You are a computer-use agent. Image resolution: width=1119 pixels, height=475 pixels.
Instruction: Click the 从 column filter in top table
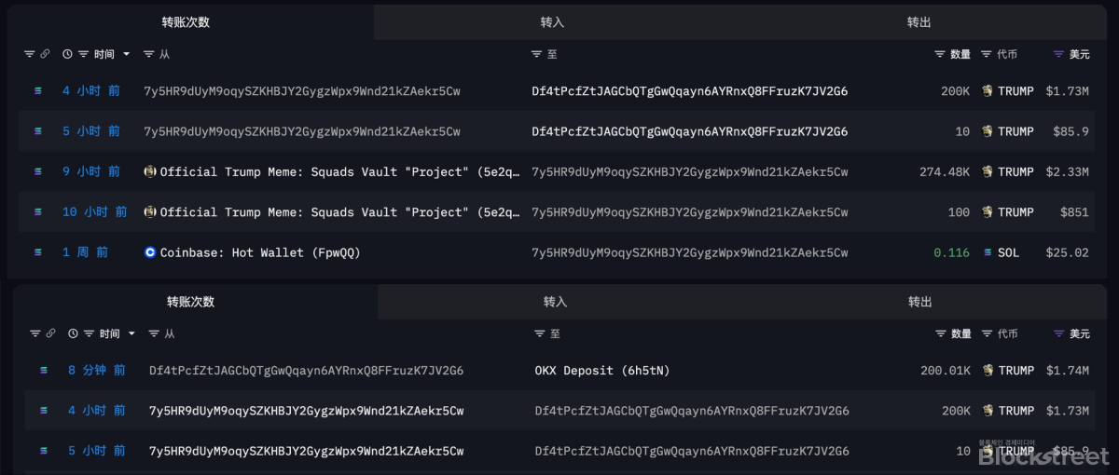tap(149, 55)
